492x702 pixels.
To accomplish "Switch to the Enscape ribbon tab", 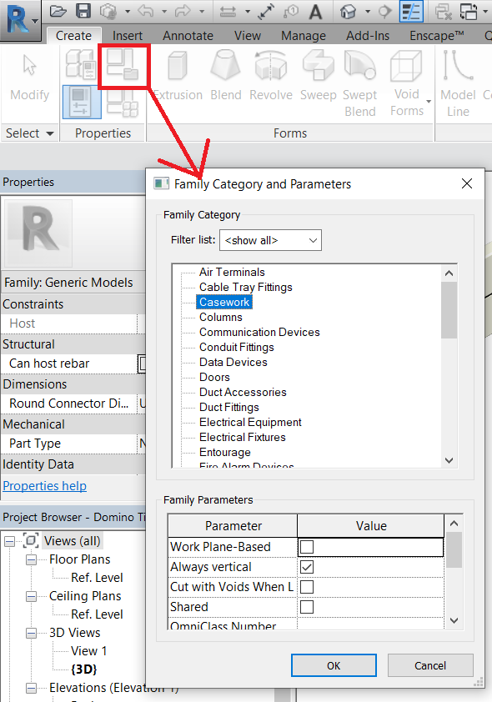I will (x=436, y=35).
